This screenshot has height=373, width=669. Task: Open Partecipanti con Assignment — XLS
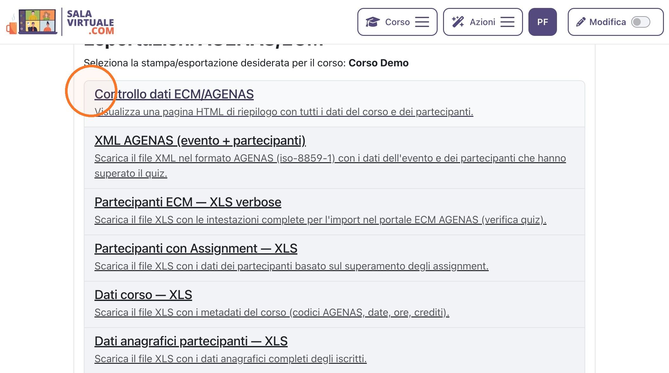196,248
